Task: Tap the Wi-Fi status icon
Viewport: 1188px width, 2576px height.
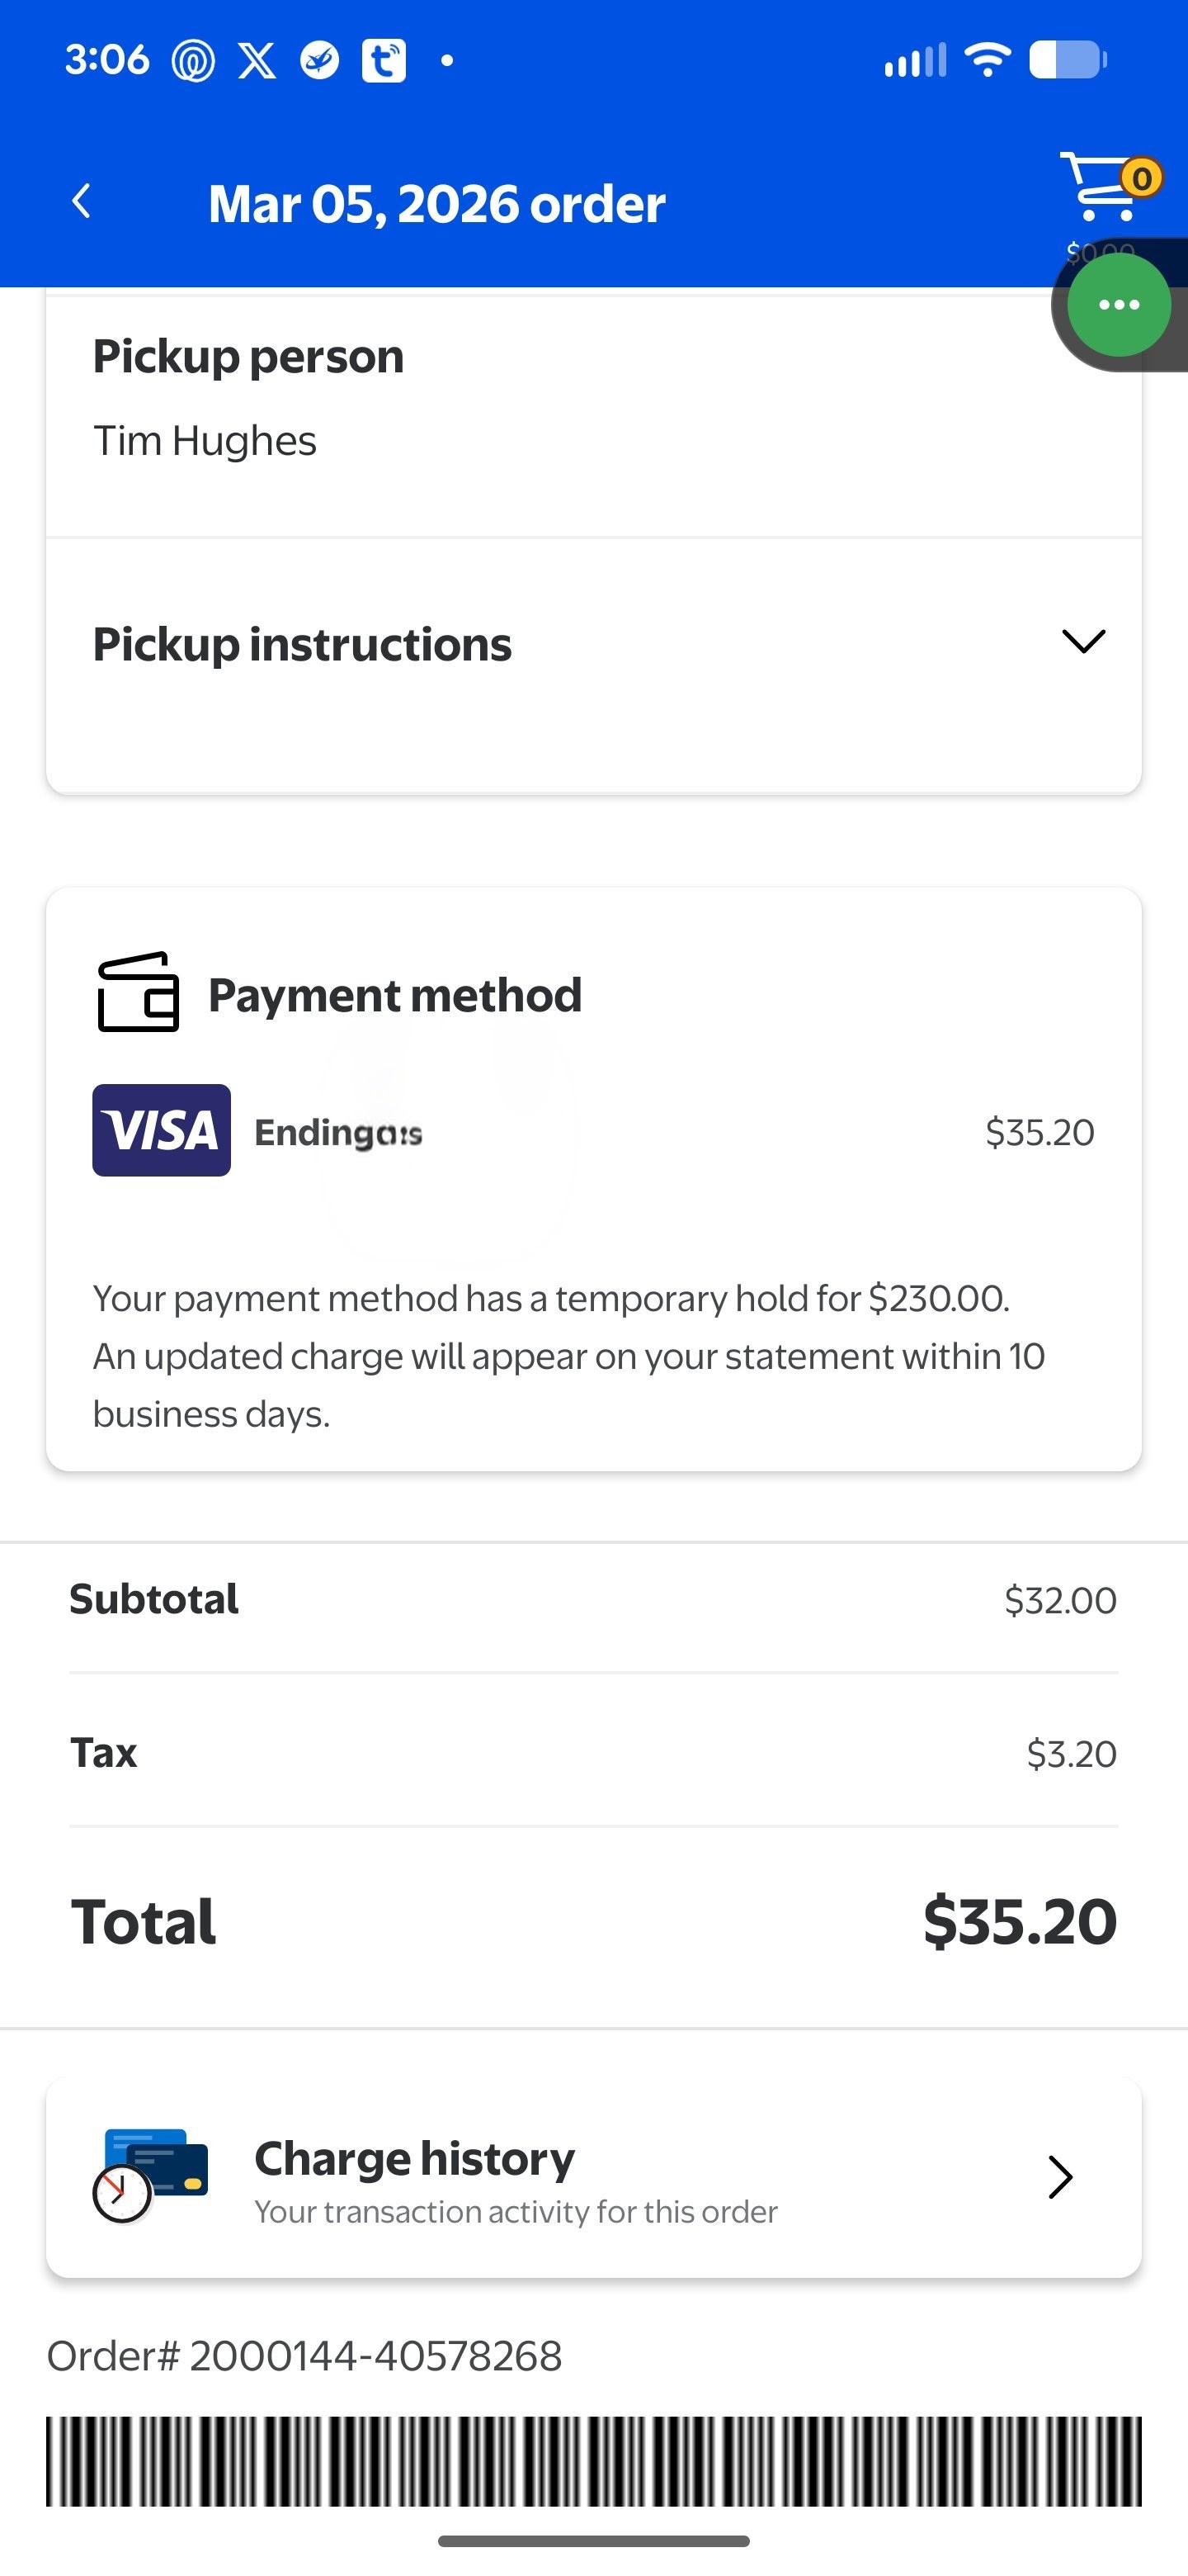Action: point(986,60)
